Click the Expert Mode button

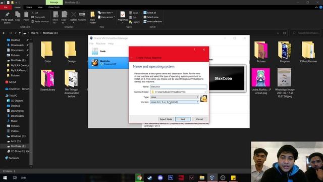pos(166,119)
